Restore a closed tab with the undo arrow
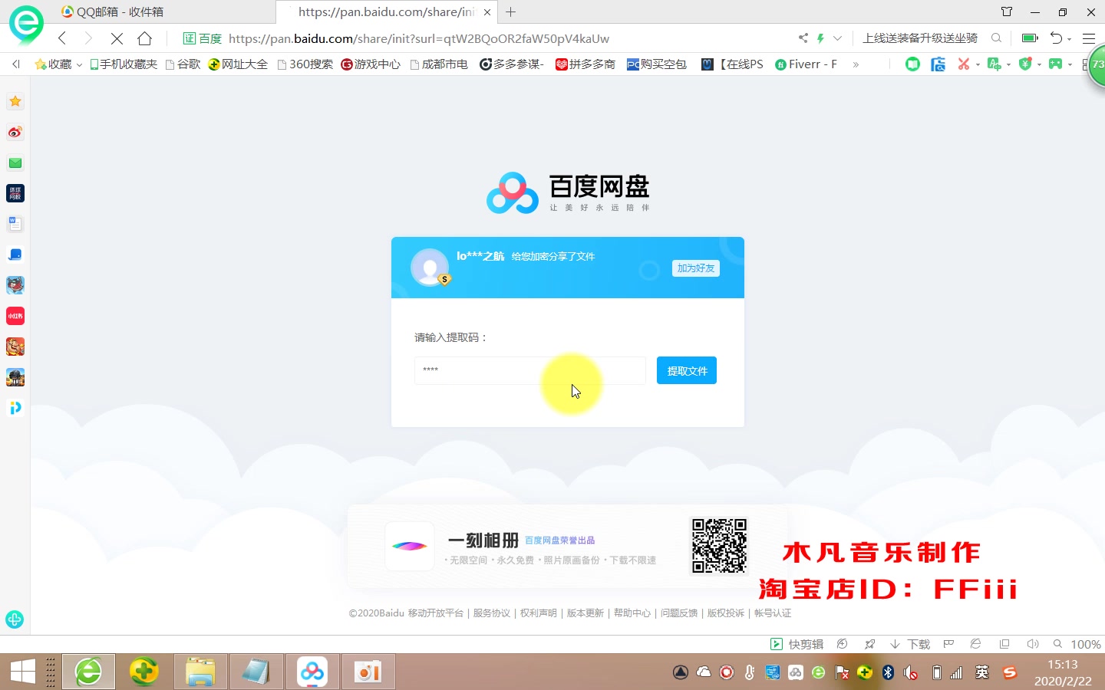1105x690 pixels. tap(1057, 38)
